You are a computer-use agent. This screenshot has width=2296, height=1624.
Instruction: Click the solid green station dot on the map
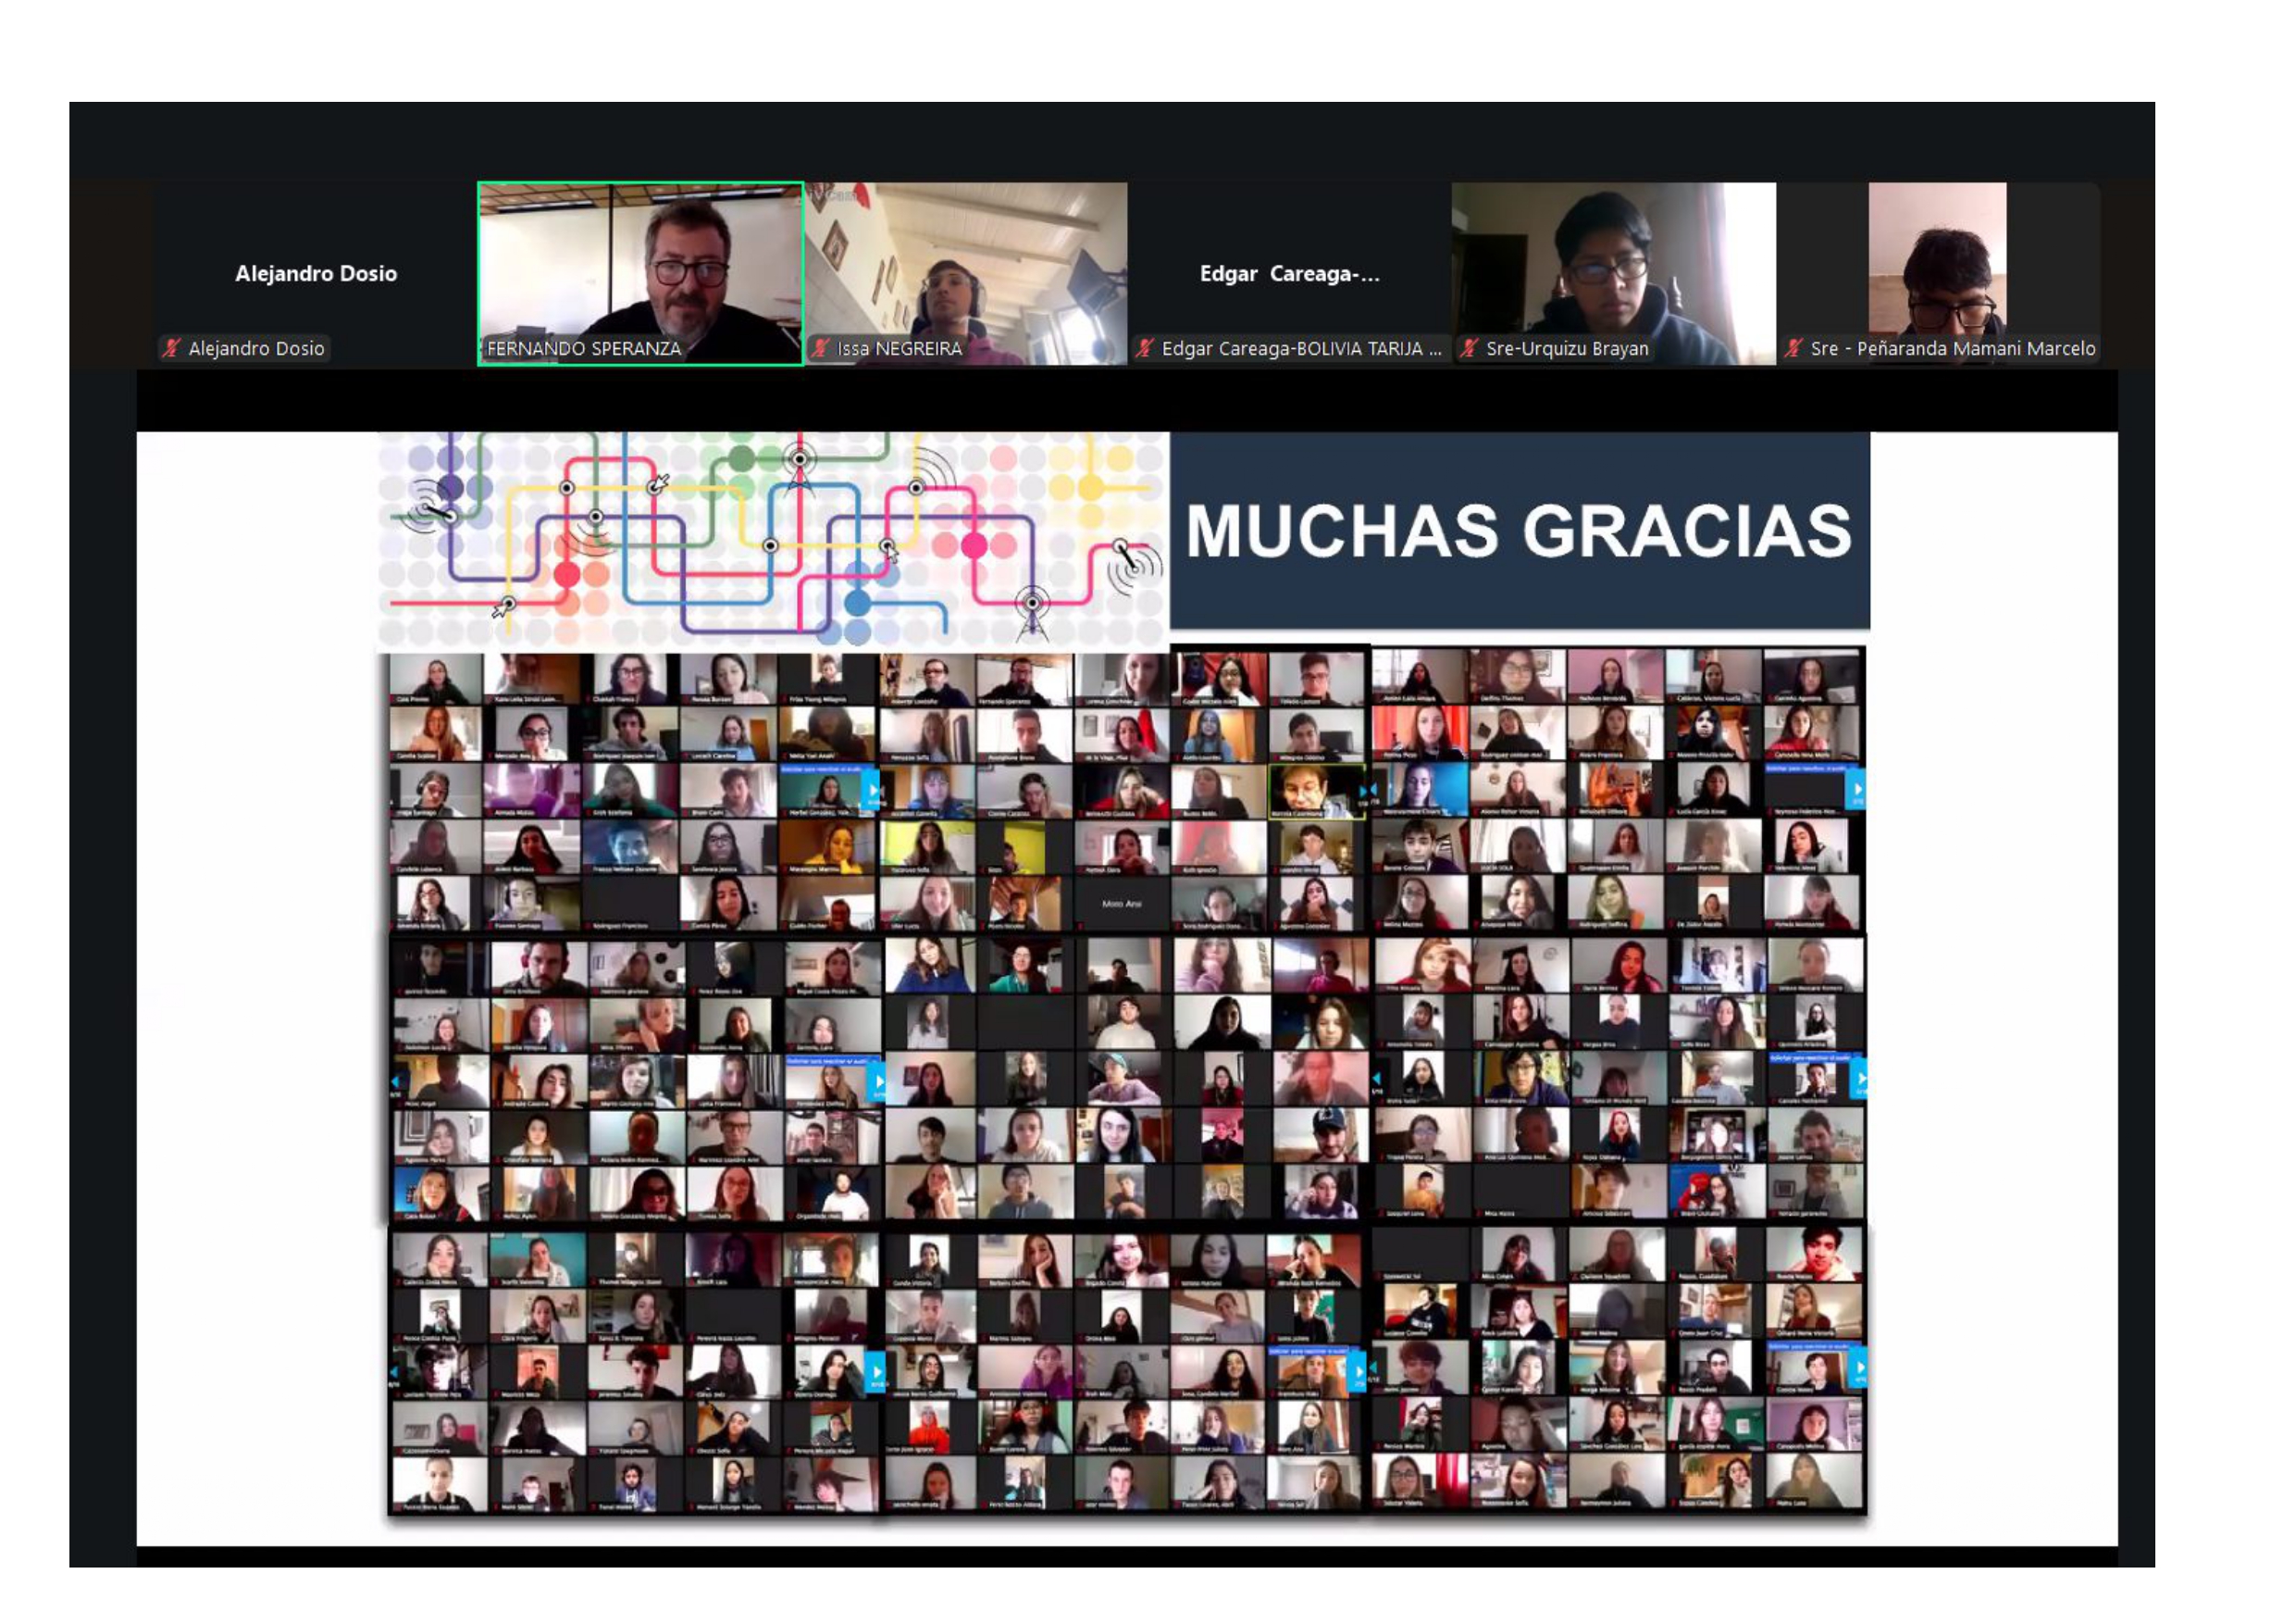(x=741, y=459)
